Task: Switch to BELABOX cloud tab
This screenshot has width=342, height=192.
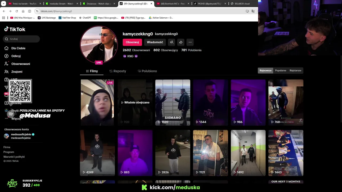Action: tap(242, 4)
